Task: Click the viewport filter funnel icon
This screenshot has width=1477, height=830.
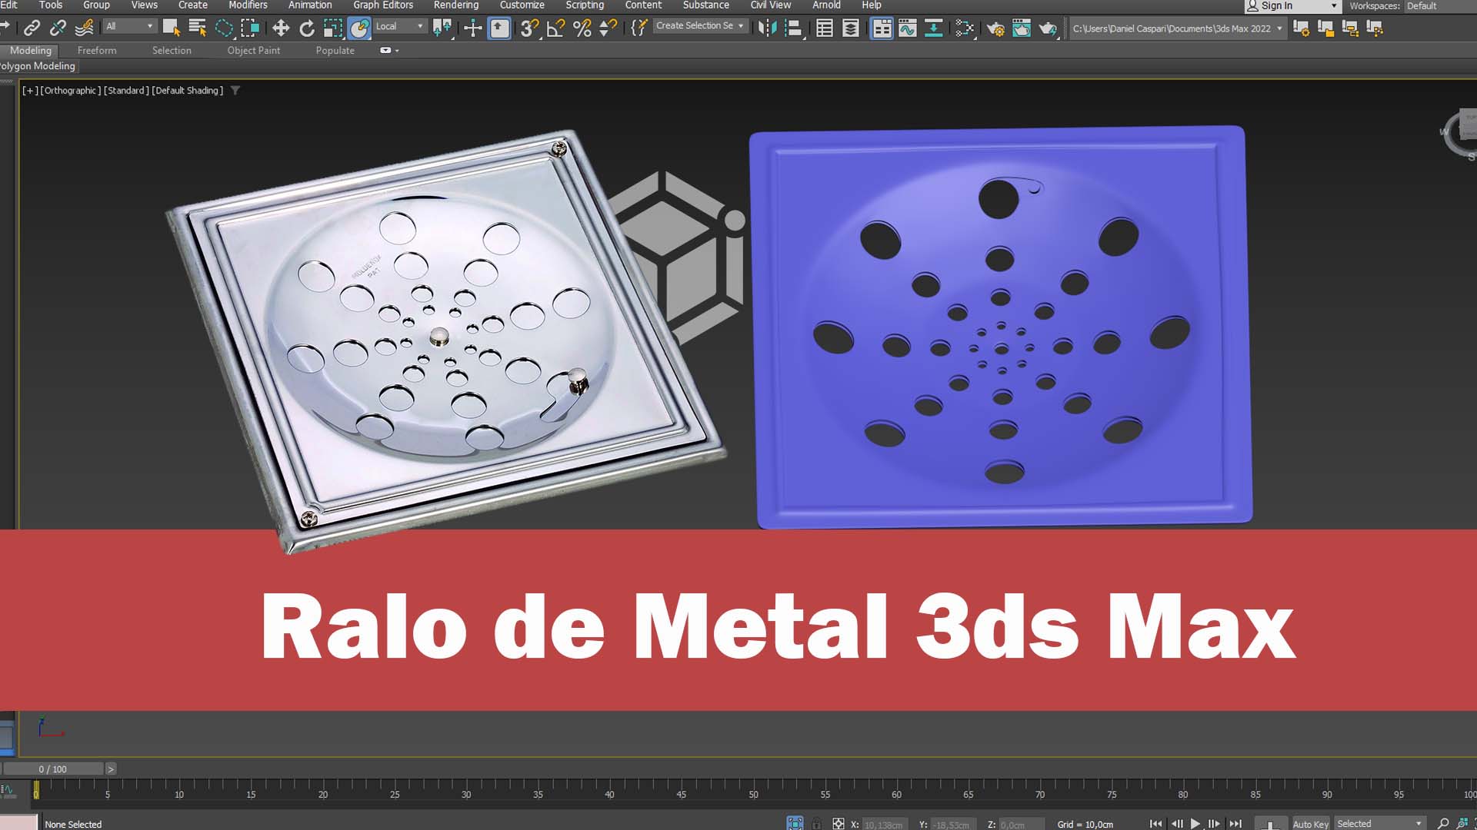Action: point(235,91)
